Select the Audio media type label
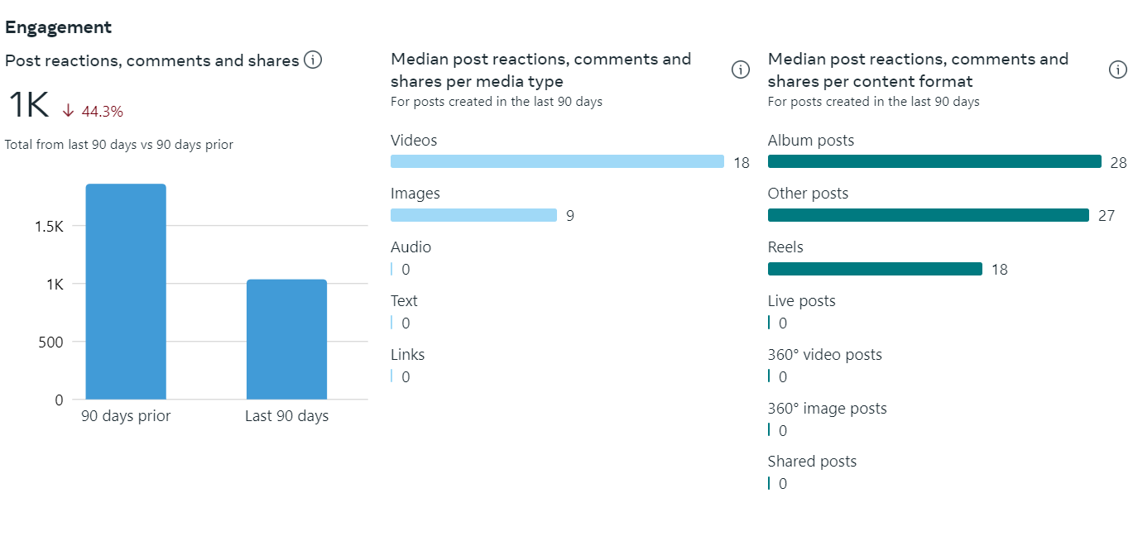 (410, 247)
